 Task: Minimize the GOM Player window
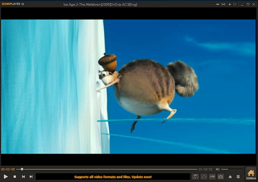coord(242,4)
